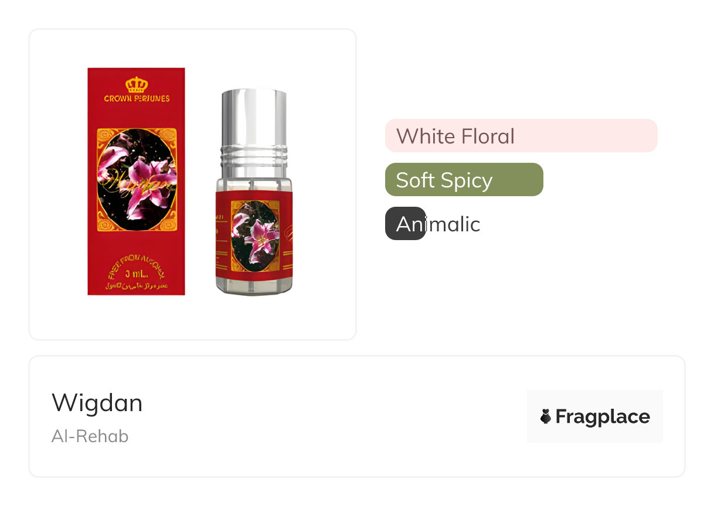The width and height of the screenshot is (714, 506).
Task: Click the Fragplace wordmark text
Action: (x=603, y=417)
